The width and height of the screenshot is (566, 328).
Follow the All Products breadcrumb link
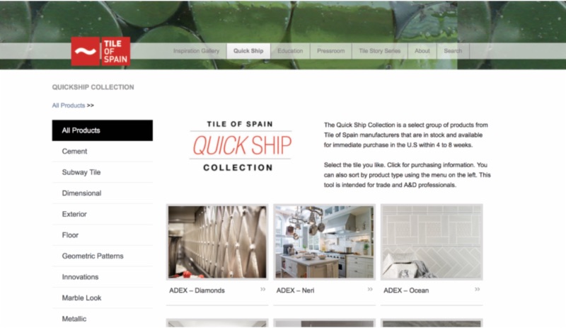68,106
